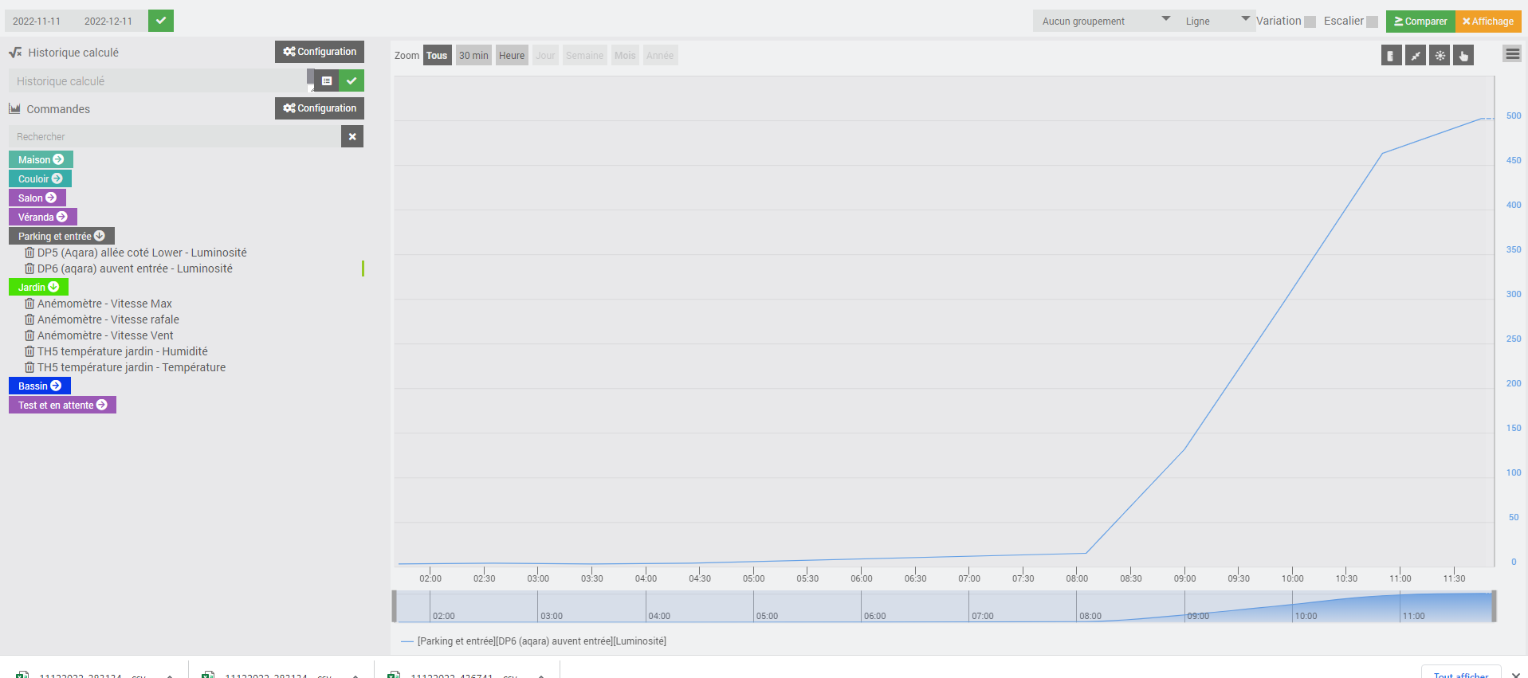The width and height of the screenshot is (1528, 678).
Task: Open Configuration for Commandes
Action: click(x=320, y=108)
